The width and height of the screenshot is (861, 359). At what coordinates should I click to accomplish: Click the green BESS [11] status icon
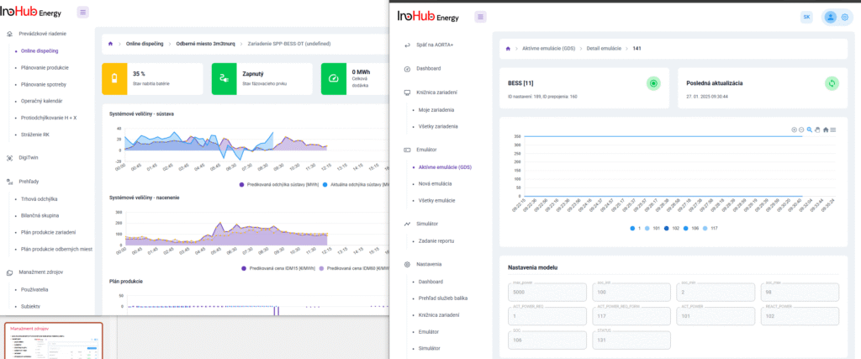pos(653,83)
